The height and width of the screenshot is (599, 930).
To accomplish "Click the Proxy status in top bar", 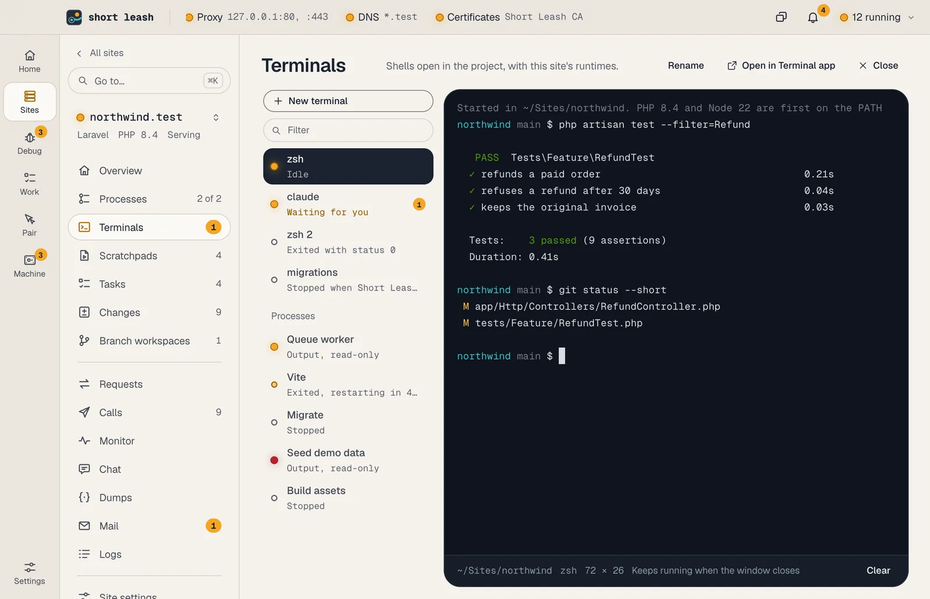I will pos(256,17).
